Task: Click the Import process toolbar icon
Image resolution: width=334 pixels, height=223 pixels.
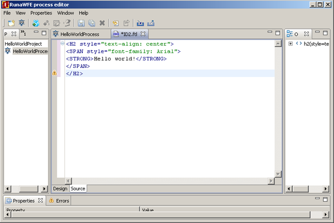Action: click(140, 23)
